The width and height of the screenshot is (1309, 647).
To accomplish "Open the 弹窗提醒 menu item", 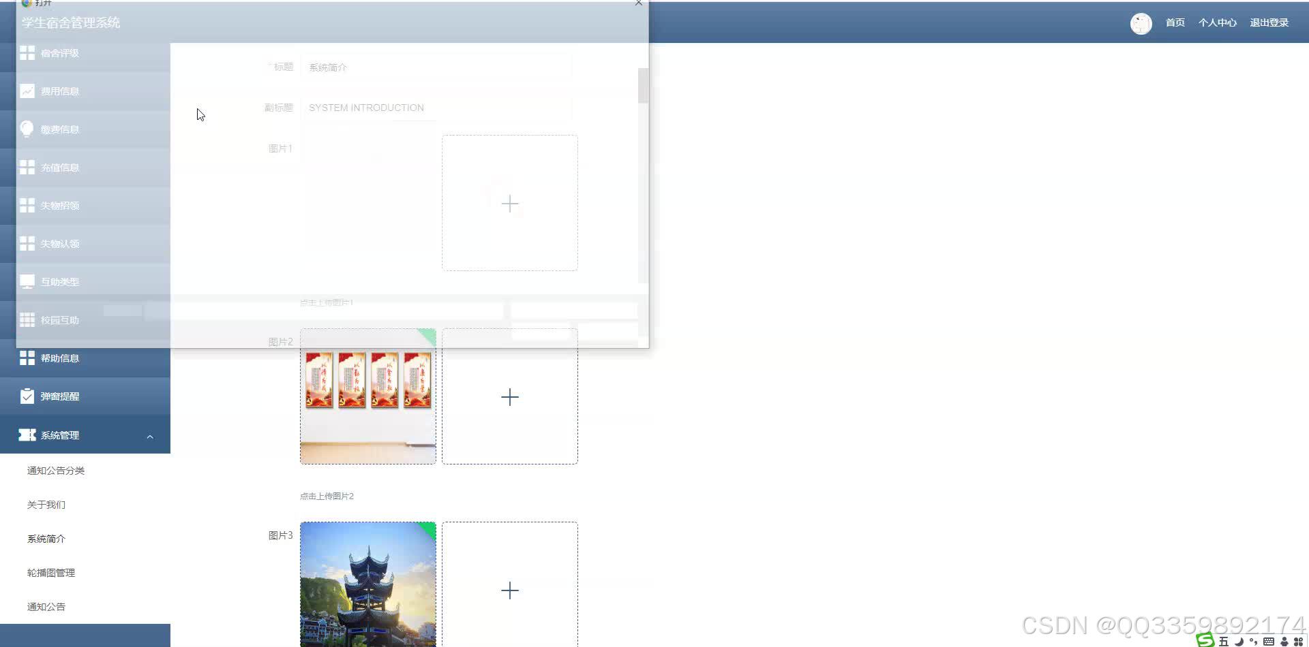I will pos(85,396).
